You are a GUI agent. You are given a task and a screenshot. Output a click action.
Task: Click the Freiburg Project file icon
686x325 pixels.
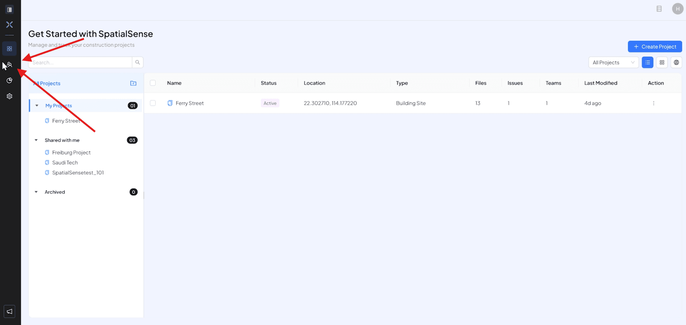[x=47, y=152]
